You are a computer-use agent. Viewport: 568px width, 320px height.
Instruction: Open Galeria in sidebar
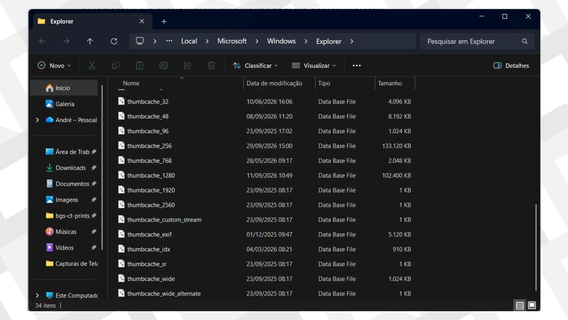(x=64, y=104)
